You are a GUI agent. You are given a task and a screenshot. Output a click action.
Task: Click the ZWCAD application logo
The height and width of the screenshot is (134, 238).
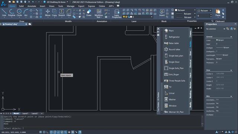tap(3, 3)
